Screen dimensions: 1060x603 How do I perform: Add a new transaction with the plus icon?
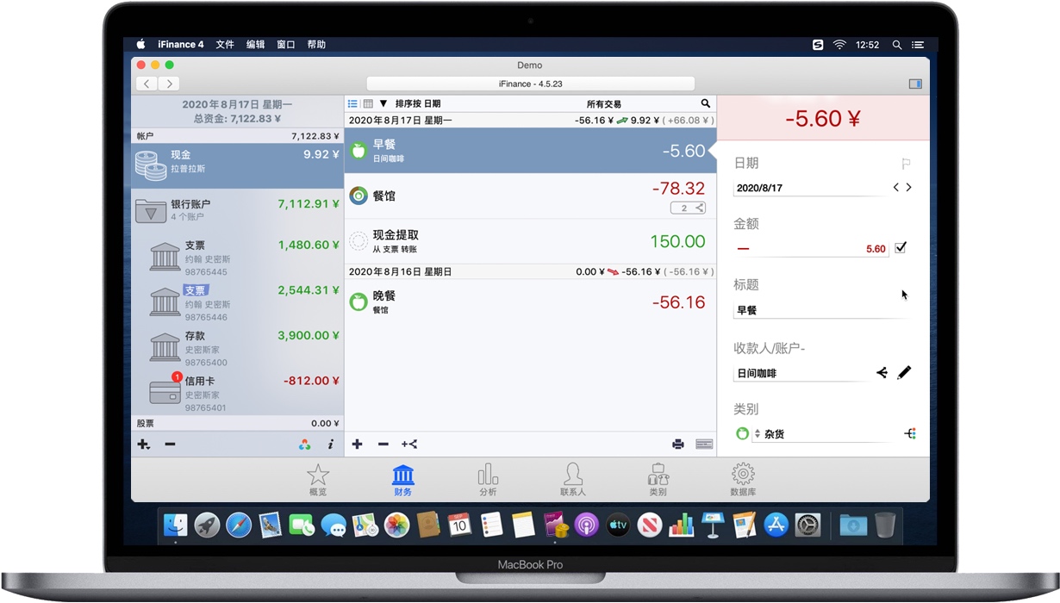click(357, 444)
